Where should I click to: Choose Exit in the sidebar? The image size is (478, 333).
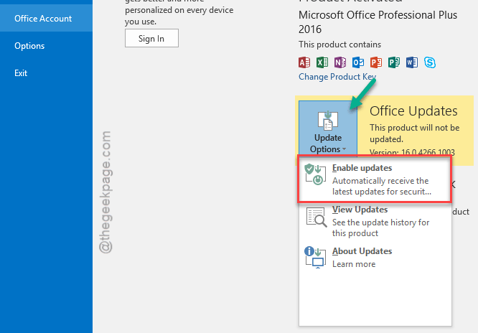pyautogui.click(x=21, y=73)
